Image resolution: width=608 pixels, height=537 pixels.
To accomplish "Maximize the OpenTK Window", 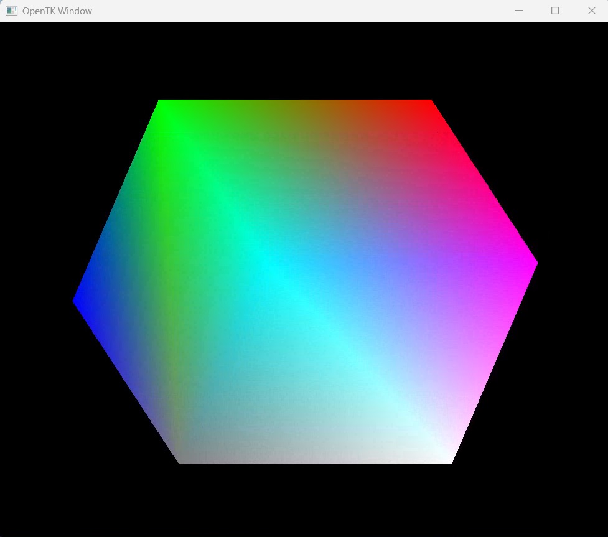I will [x=555, y=11].
